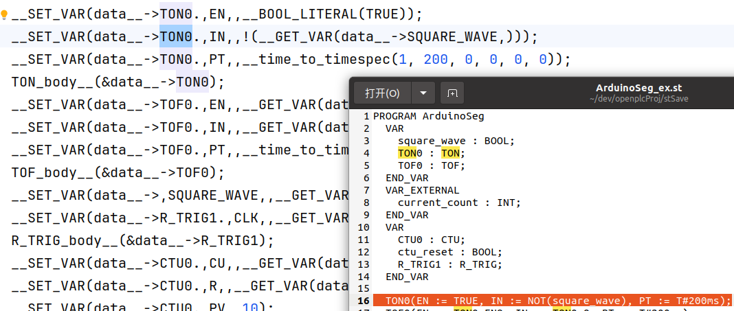Click the ArduinoSeg_ex.st title in gedit header
Screen dimensions: 734x311
(x=638, y=88)
